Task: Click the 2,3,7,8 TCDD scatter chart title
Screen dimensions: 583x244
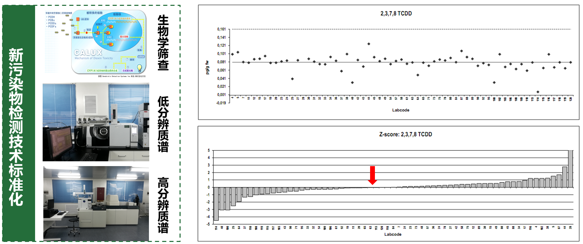Action: point(396,13)
